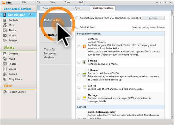Click the Contacts icon in Library
Viewport: 174px width, 125px height.
point(5,54)
